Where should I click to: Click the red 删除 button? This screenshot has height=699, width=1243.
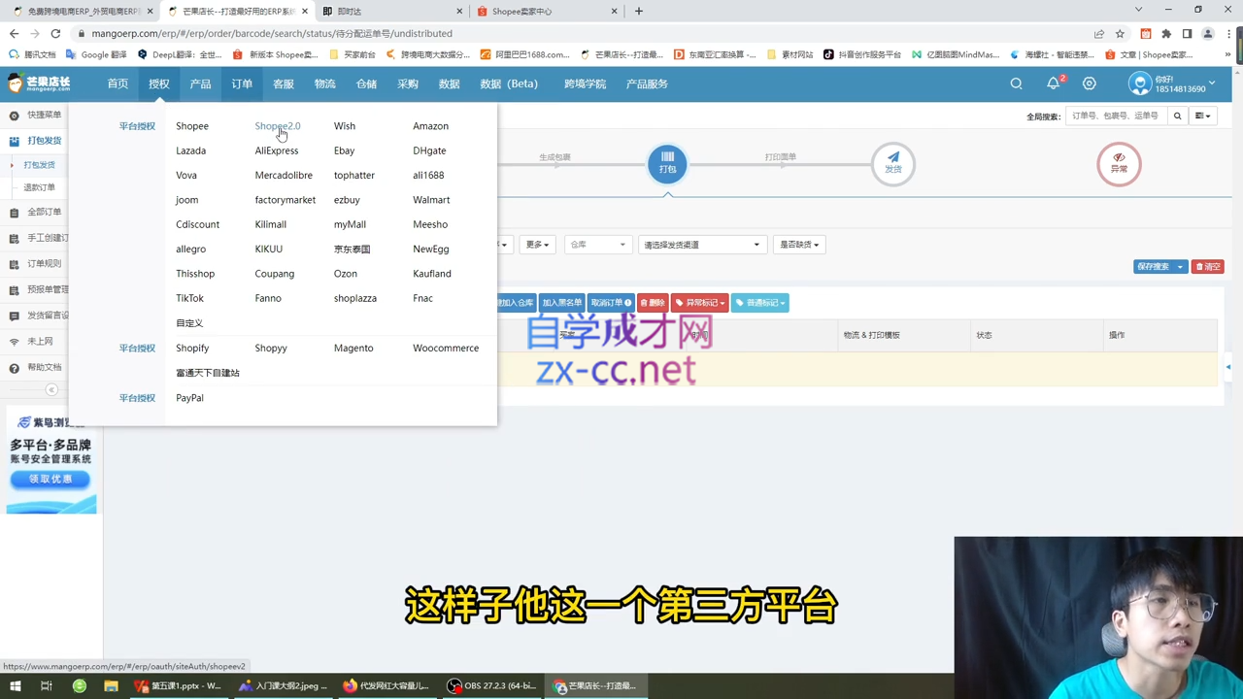coord(653,303)
